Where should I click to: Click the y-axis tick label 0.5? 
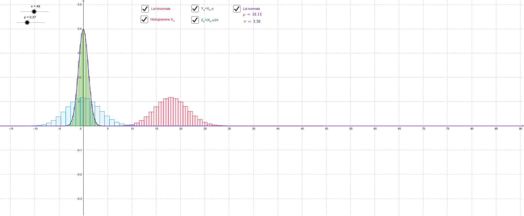(x=79, y=4)
